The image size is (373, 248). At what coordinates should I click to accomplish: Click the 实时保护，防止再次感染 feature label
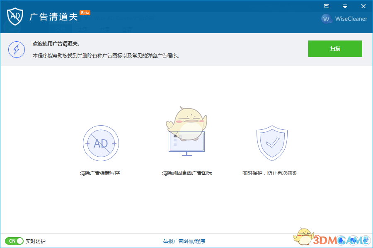272,173
